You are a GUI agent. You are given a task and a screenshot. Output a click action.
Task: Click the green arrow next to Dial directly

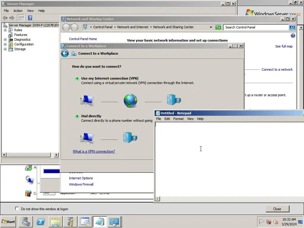coord(77,116)
